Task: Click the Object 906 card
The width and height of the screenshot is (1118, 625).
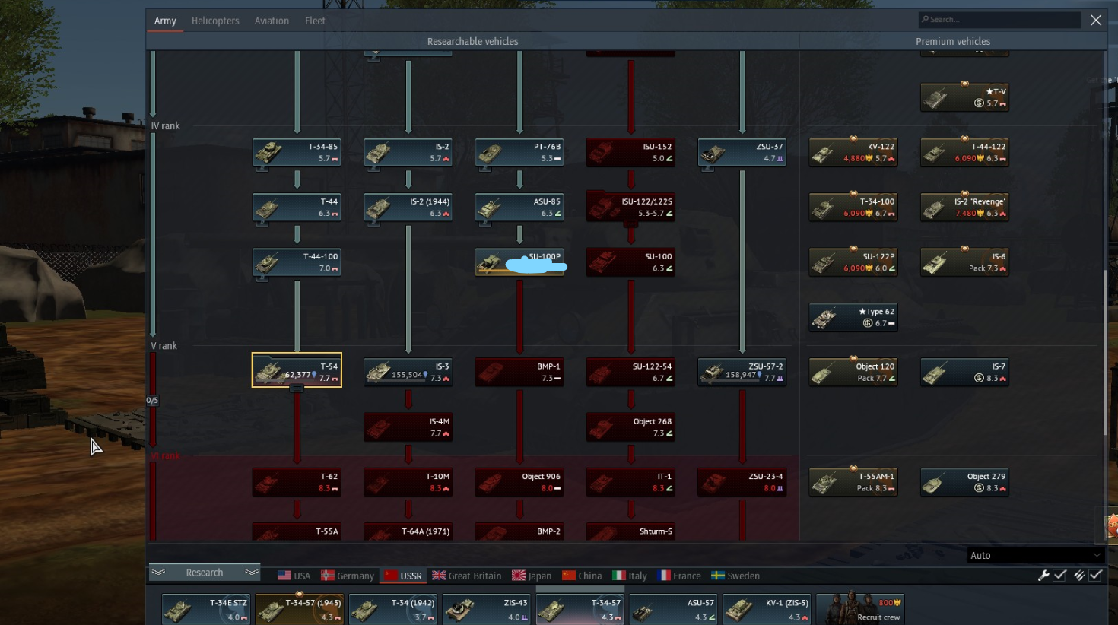Action: point(519,482)
